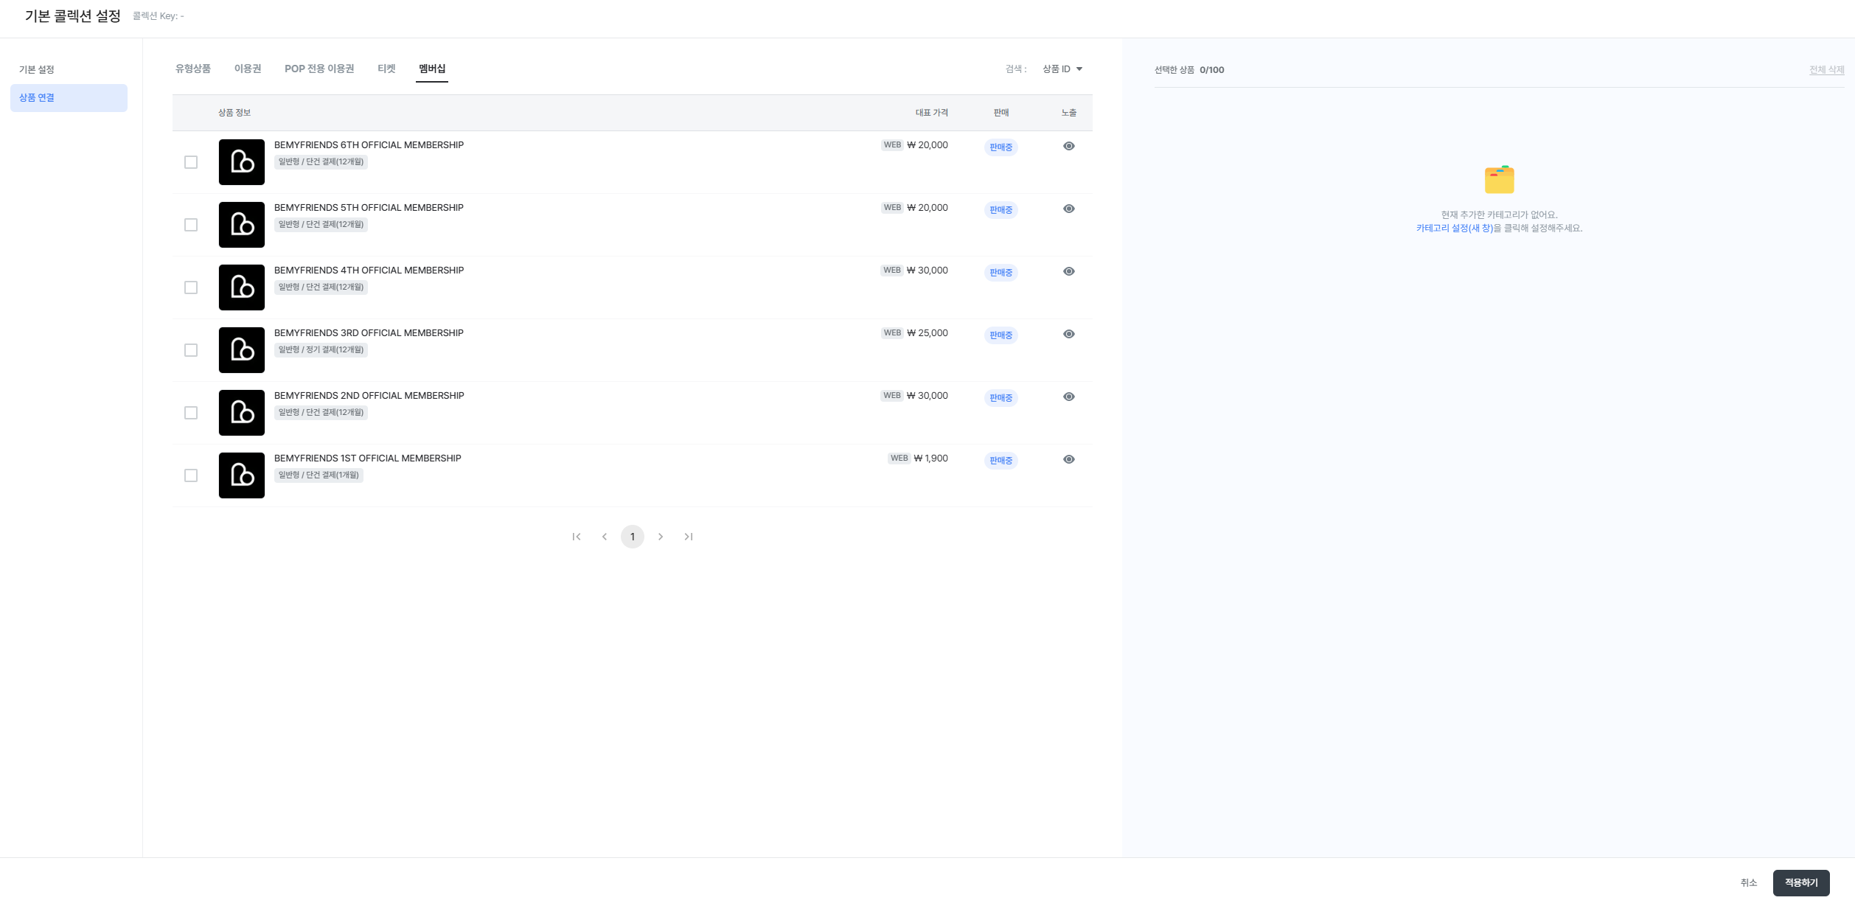Check the 6TH OFFICIAL MEMBERSHIP checkbox
The image size is (1855, 903).
191,162
